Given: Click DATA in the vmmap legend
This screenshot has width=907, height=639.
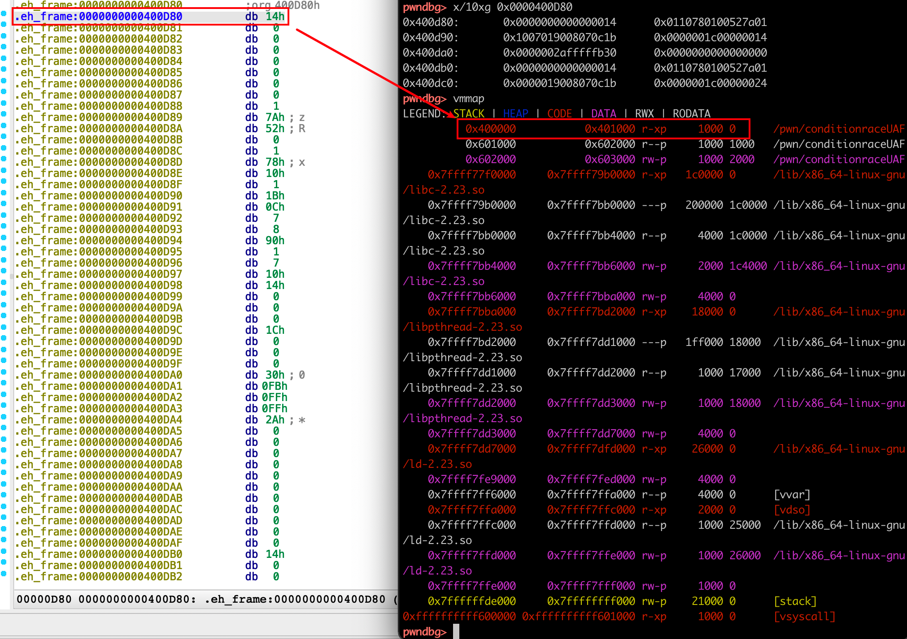Looking at the screenshot, I should [604, 114].
